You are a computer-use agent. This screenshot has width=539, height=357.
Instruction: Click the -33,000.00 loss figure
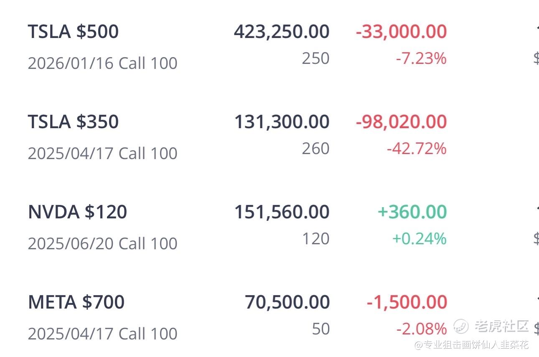click(402, 32)
